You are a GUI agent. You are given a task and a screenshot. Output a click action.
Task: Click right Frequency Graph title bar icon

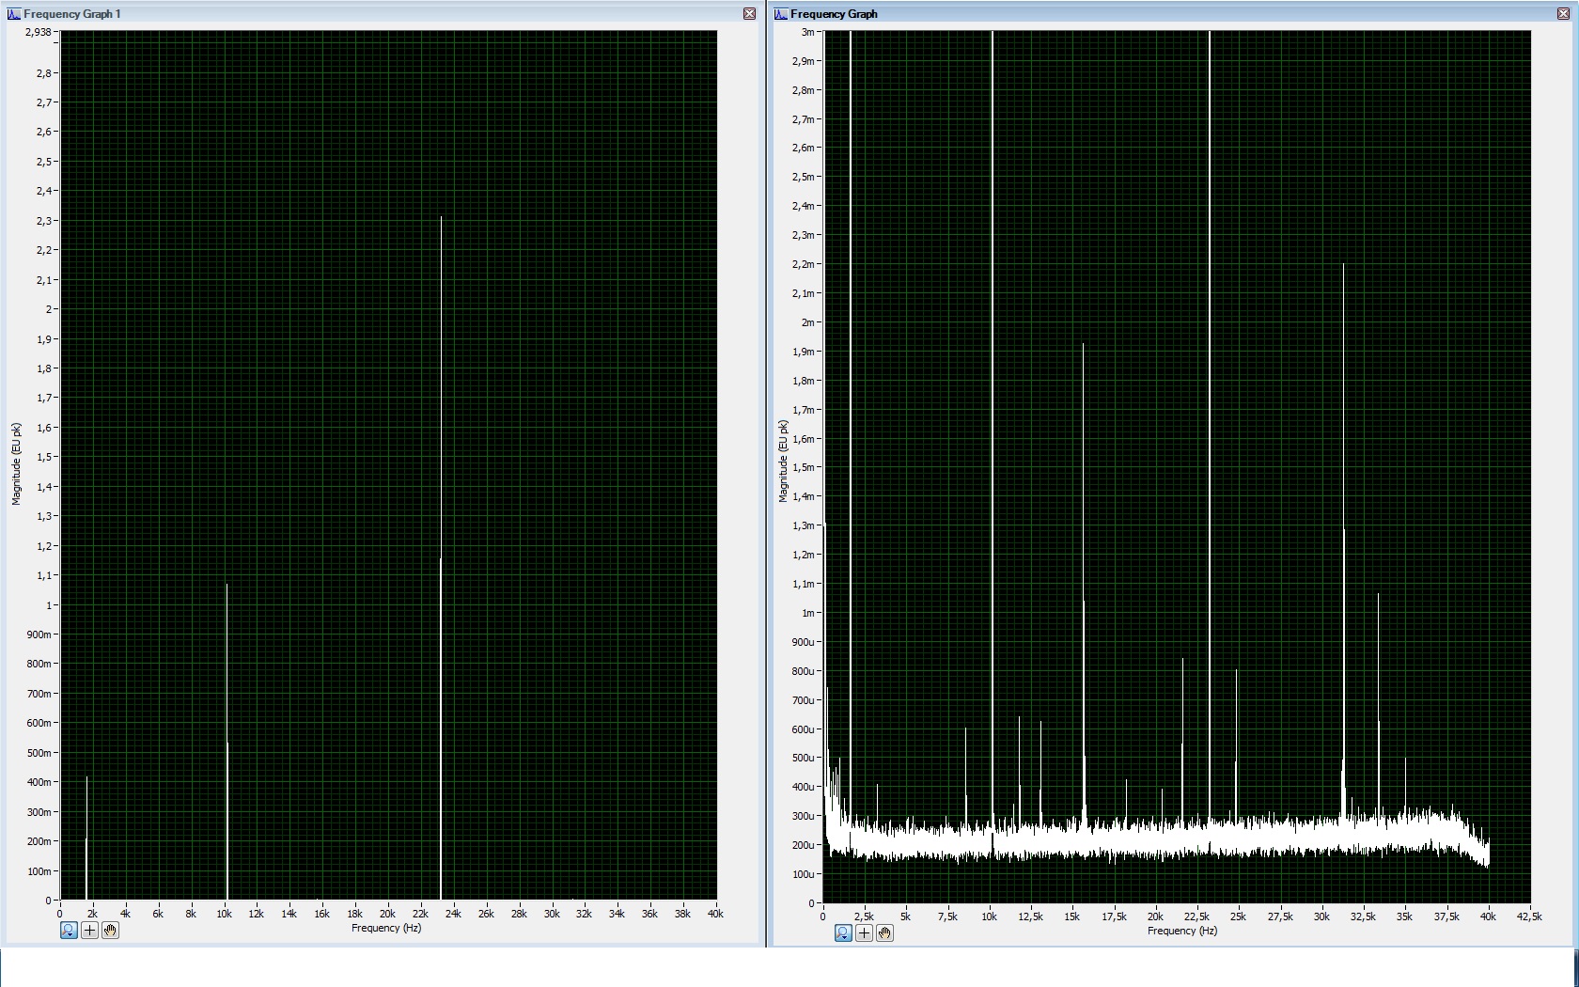tap(781, 13)
